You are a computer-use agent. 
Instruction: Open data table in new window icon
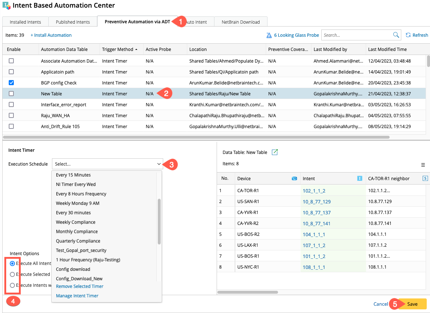point(275,152)
